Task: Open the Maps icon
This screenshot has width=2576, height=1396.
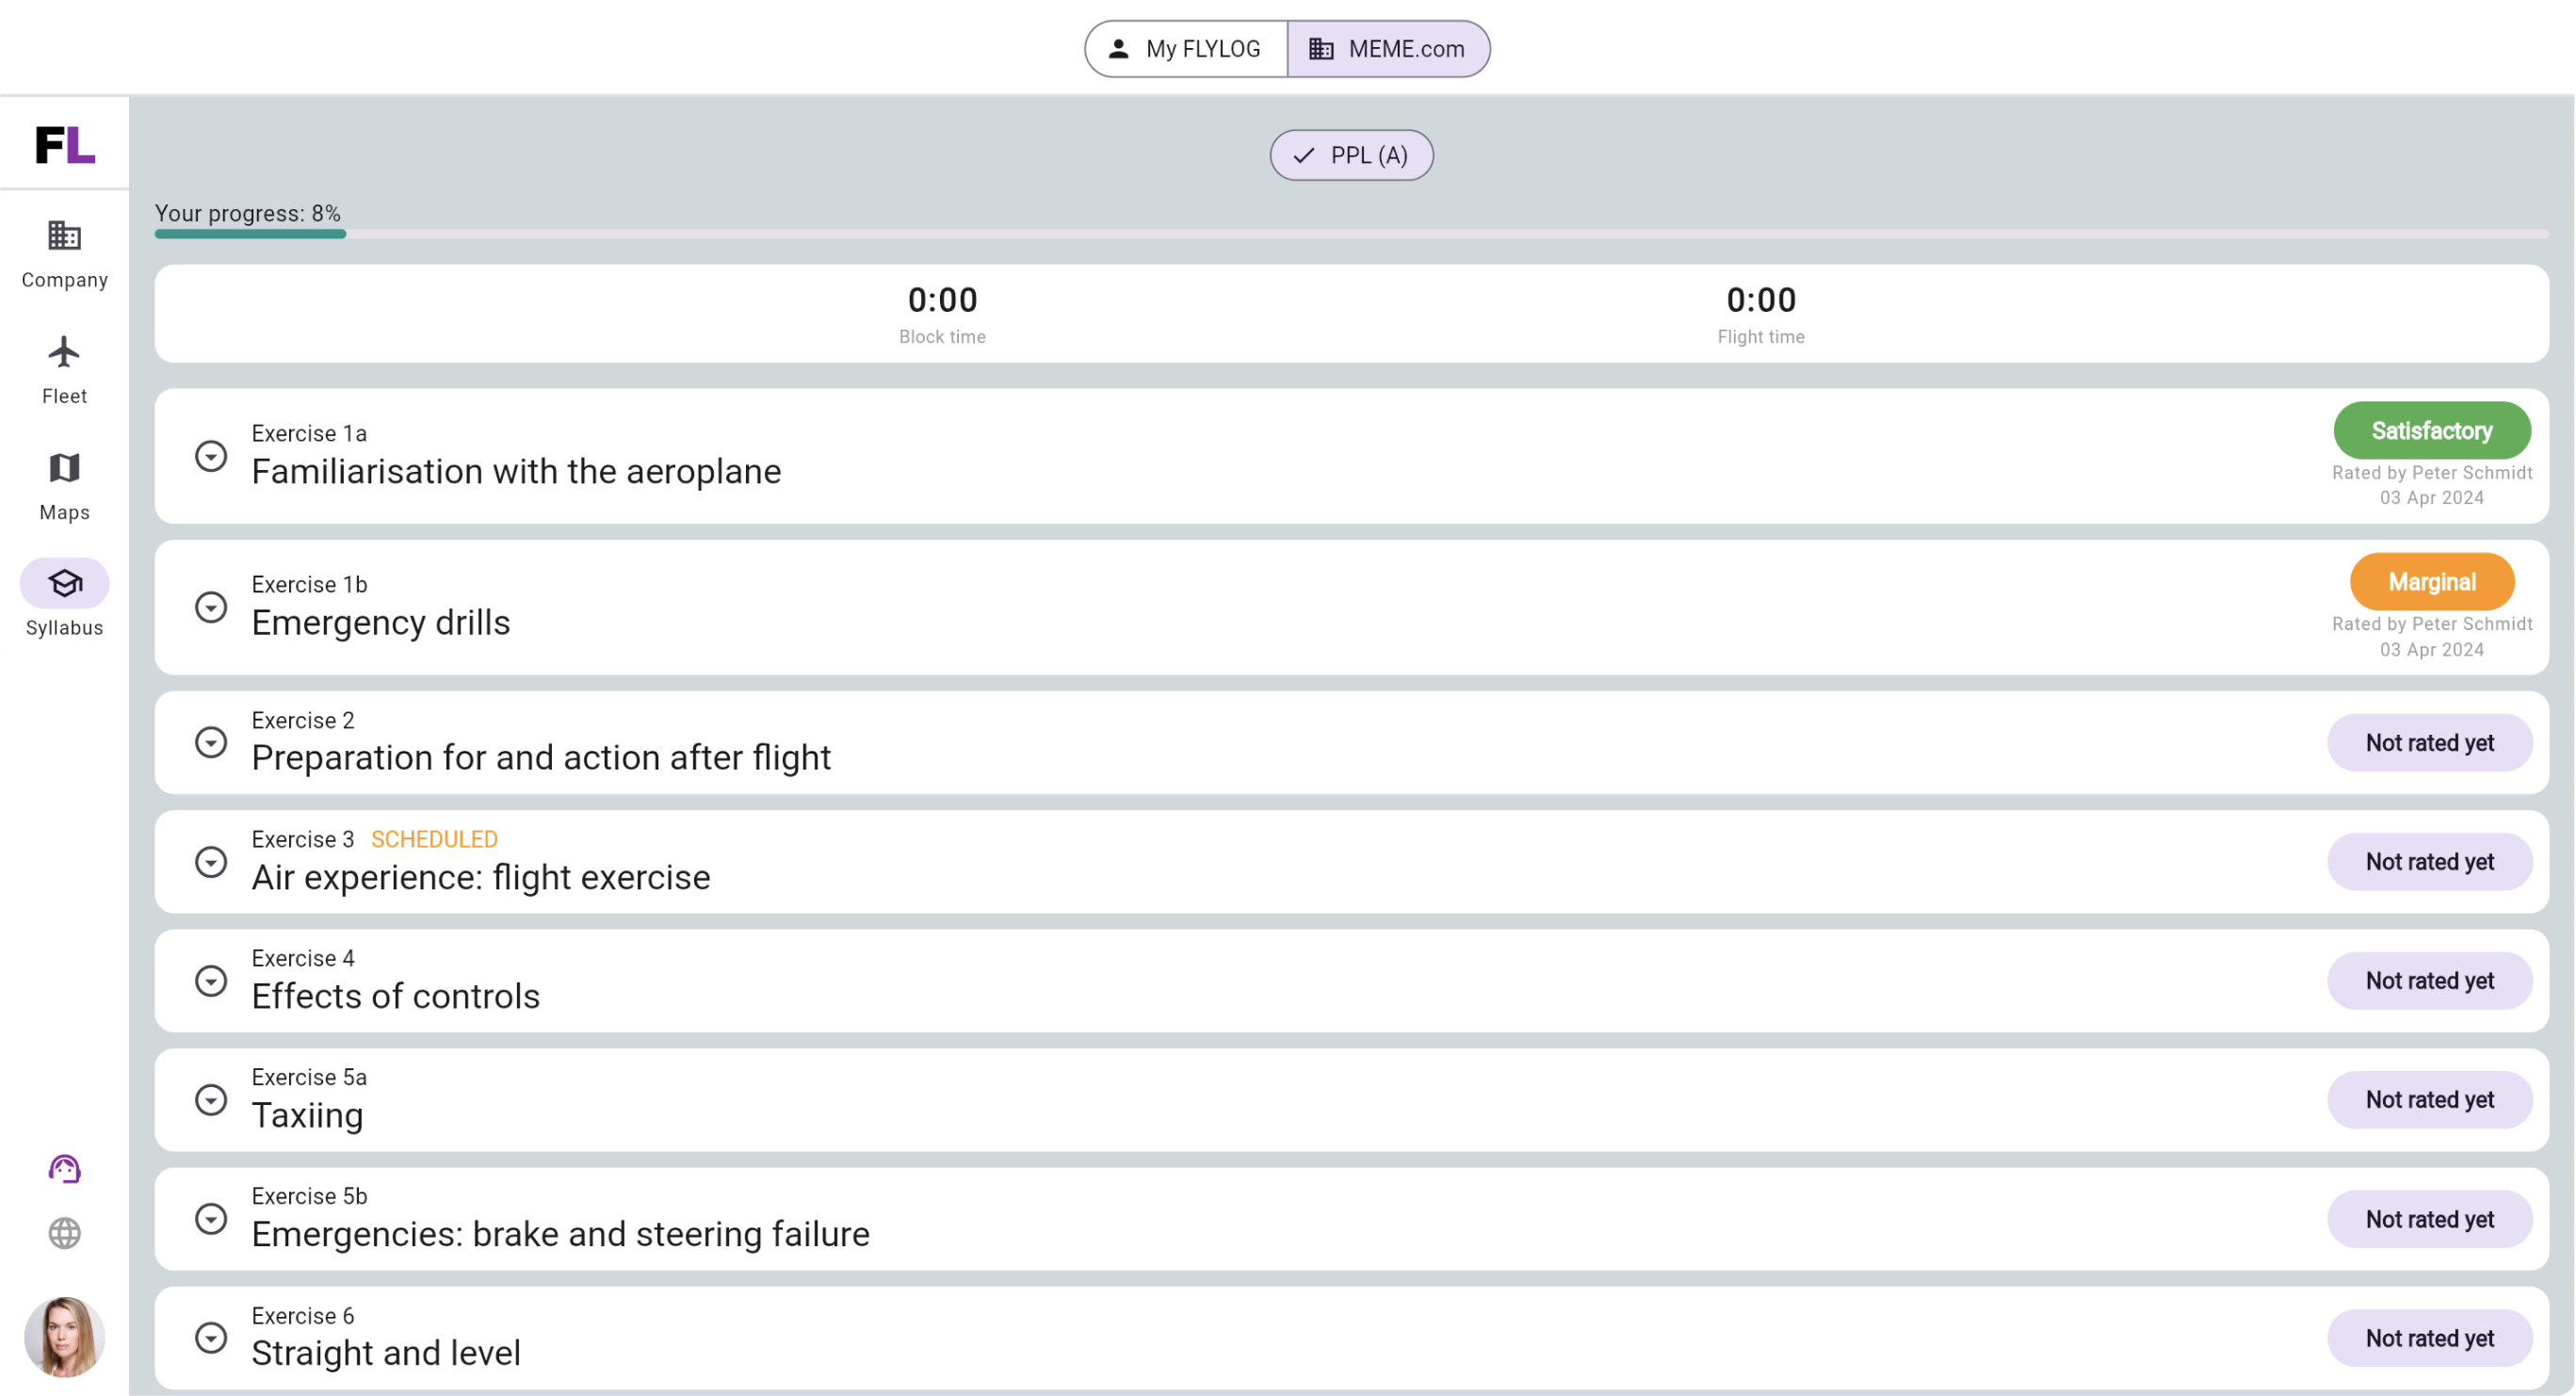Action: (64, 468)
